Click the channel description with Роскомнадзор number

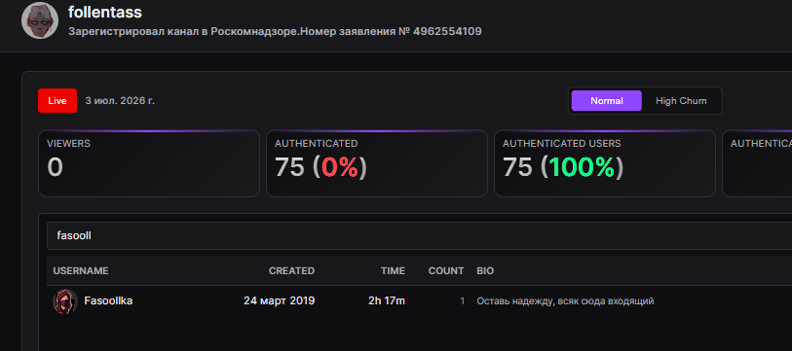tap(275, 31)
